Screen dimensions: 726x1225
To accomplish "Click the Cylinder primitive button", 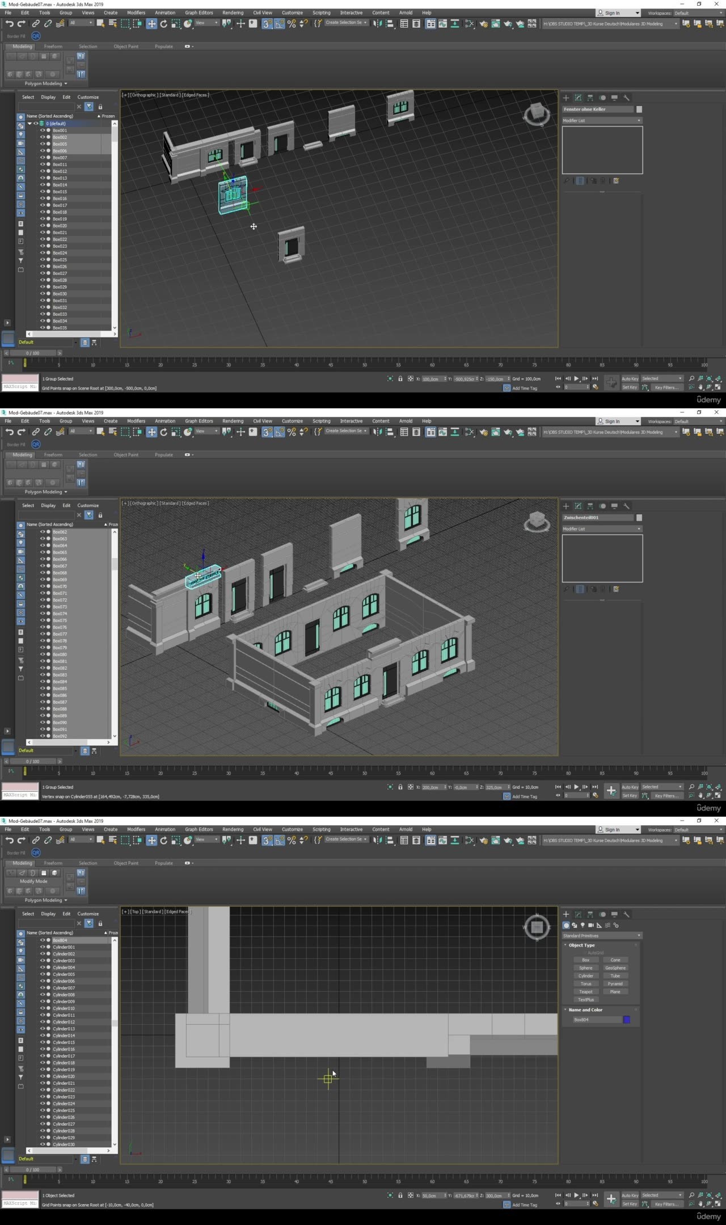I will pos(586,976).
